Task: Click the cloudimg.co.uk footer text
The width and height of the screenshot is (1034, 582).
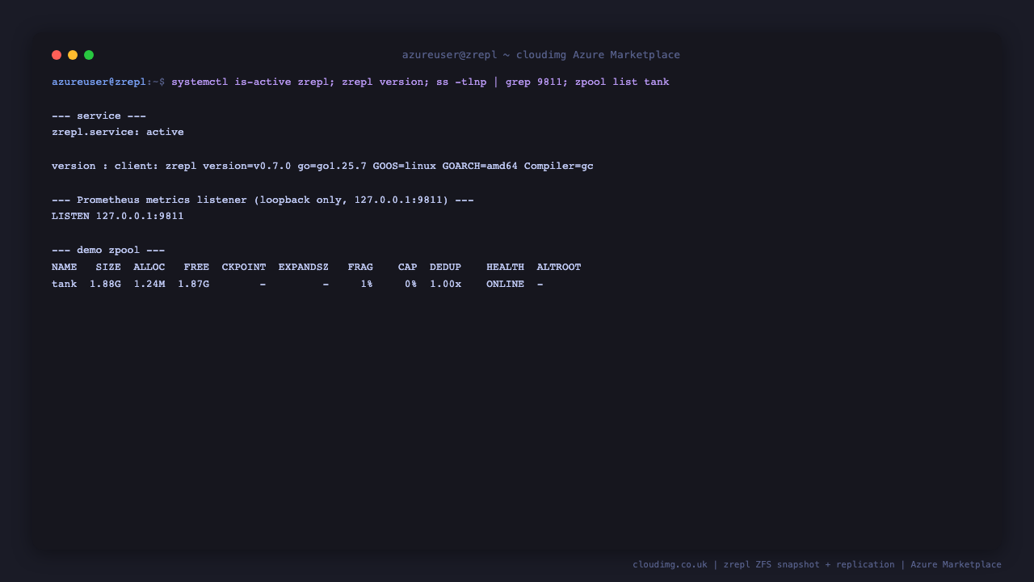Action: coord(670,564)
